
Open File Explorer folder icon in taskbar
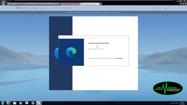(x=15, y=103)
